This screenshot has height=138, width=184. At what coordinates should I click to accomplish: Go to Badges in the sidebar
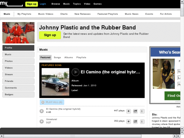pos(18,95)
